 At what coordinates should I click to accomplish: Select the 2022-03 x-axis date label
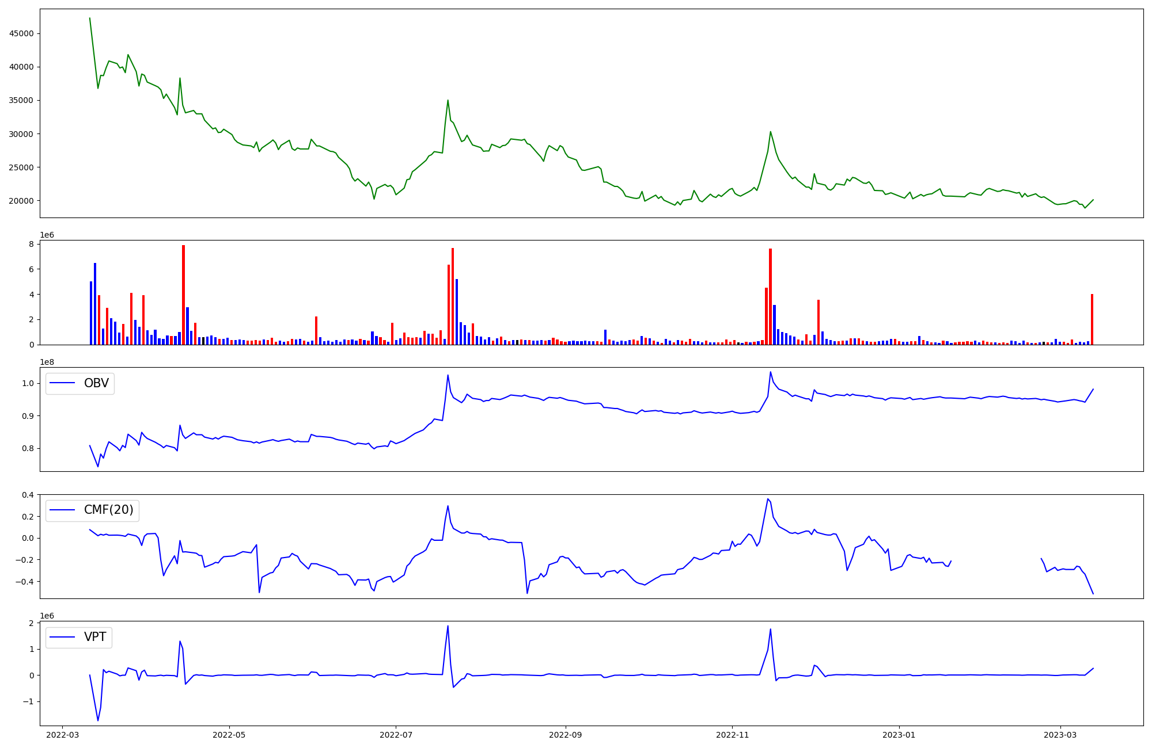click(x=63, y=734)
